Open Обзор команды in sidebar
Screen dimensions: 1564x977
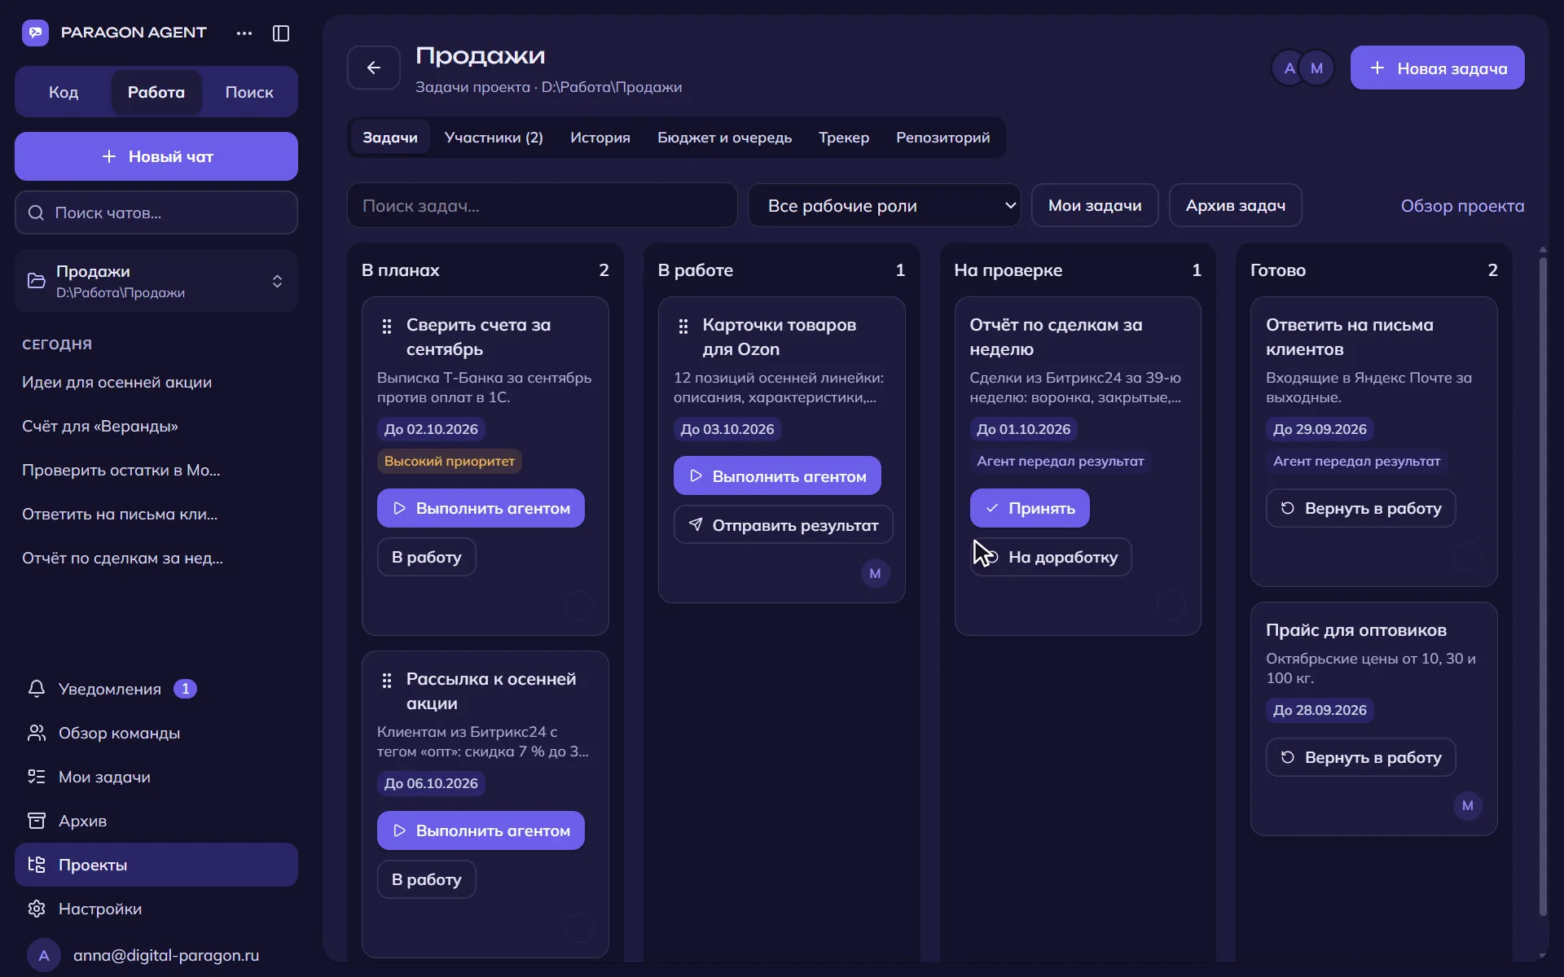tap(156, 733)
